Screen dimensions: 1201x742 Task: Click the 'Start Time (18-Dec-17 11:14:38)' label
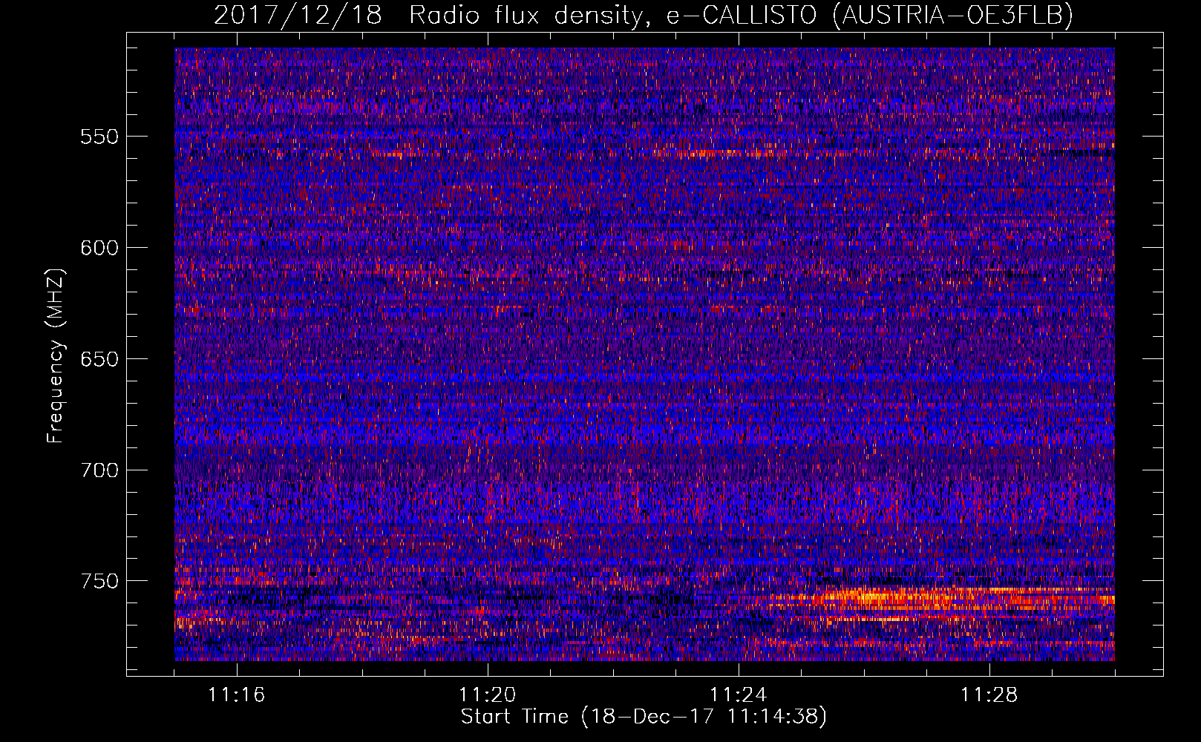[x=644, y=717]
